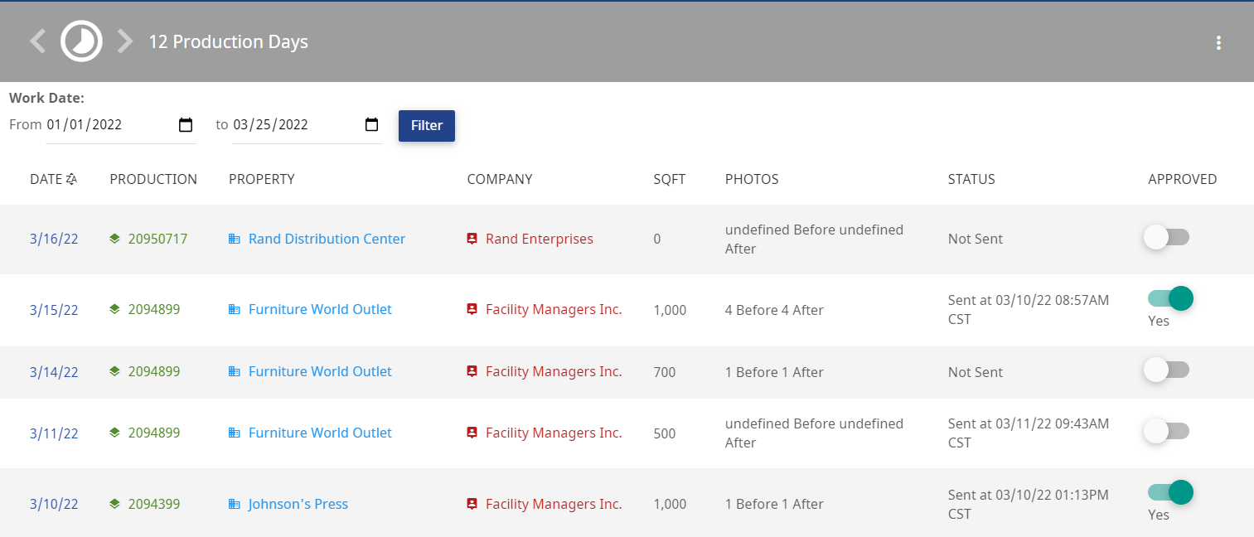Click production layers icon beside 20950717

coord(114,239)
